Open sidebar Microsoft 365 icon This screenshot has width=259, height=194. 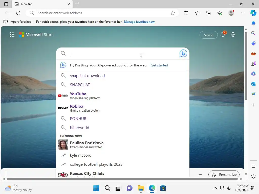253,74
